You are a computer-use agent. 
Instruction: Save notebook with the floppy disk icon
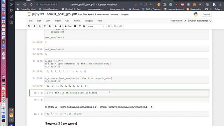29,26
